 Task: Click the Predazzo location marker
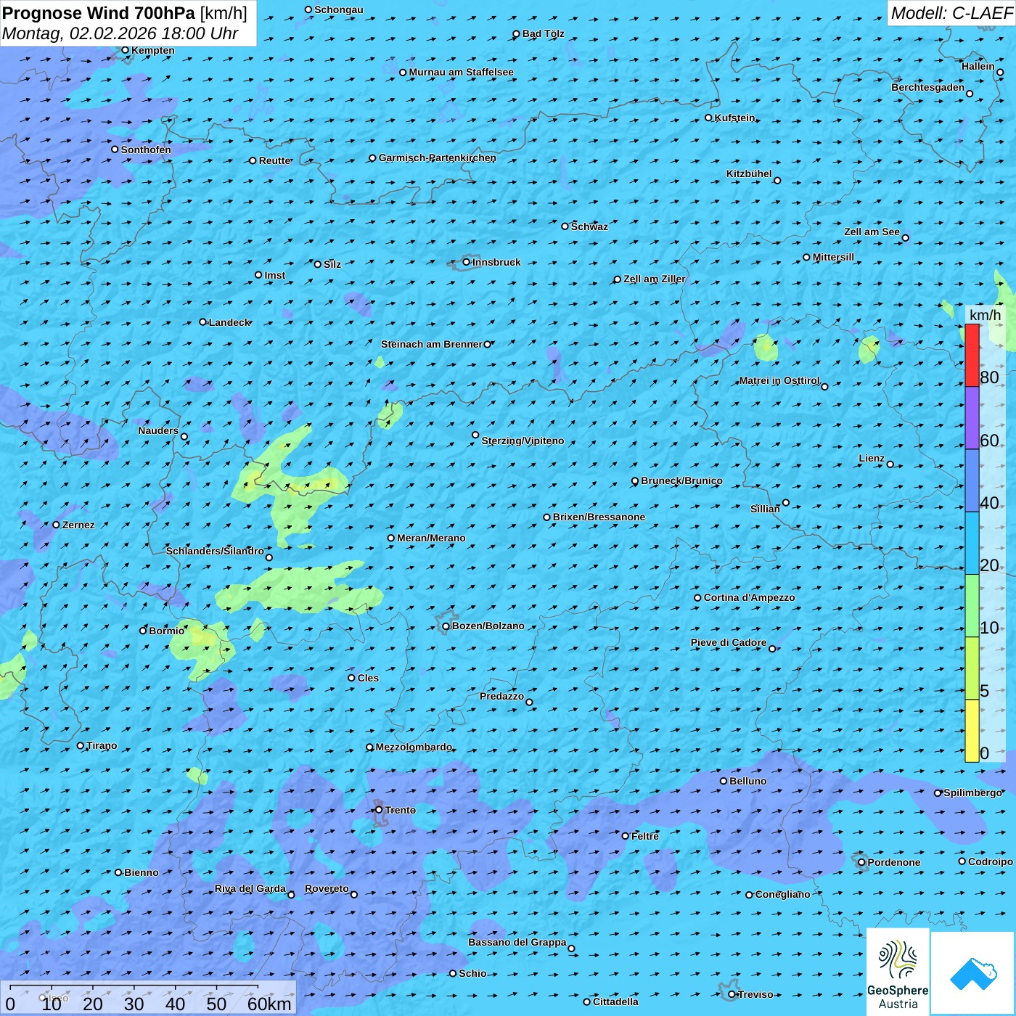click(x=529, y=702)
